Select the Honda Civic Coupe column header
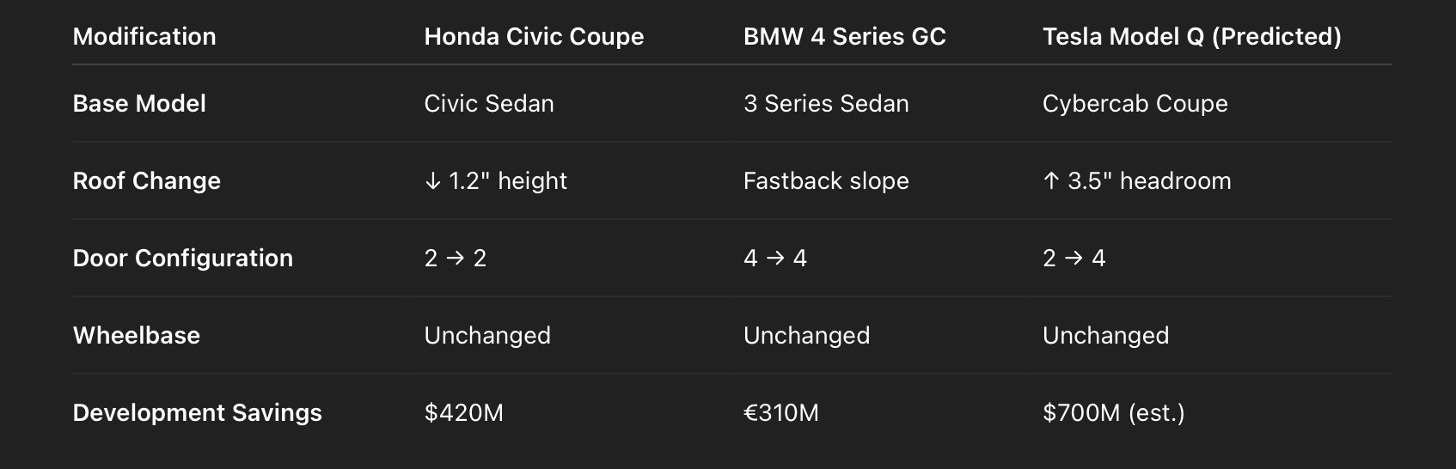Image resolution: width=1456 pixels, height=469 pixels. 534,36
